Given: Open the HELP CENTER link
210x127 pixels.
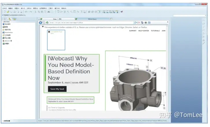Looking at the screenshot, I should 143,31.
